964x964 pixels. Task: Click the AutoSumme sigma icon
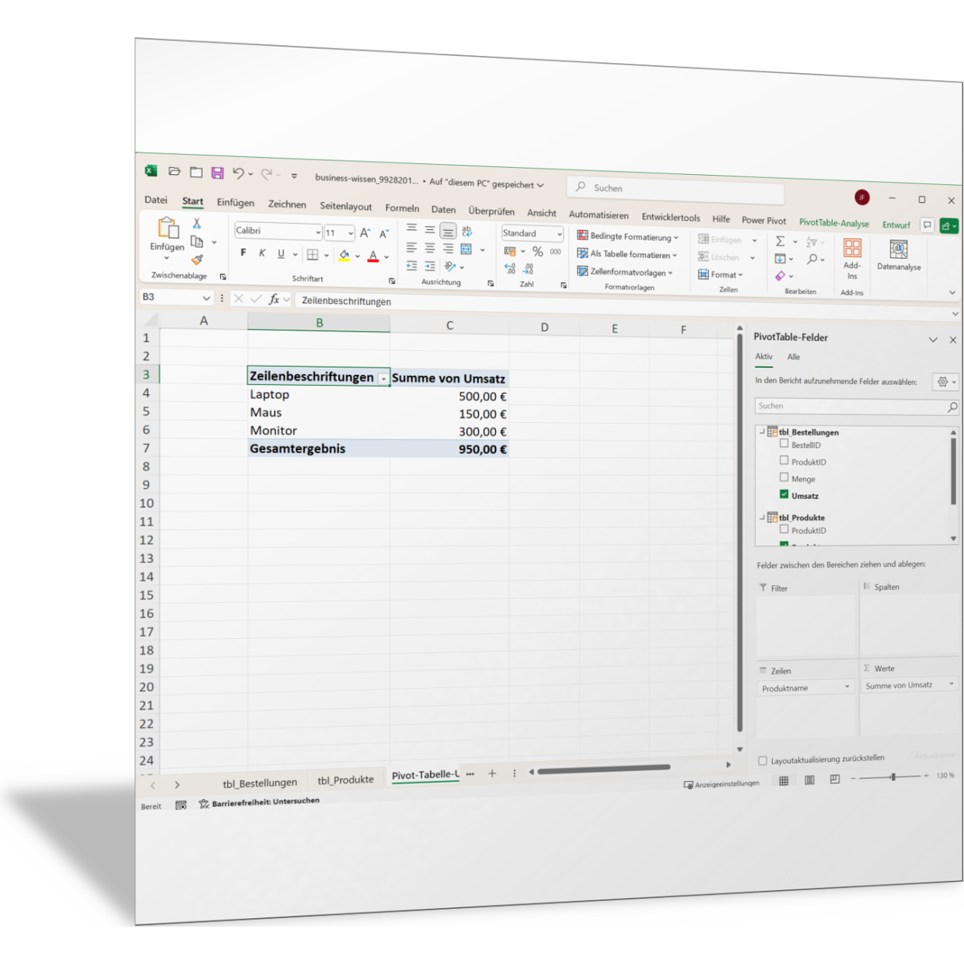(781, 239)
